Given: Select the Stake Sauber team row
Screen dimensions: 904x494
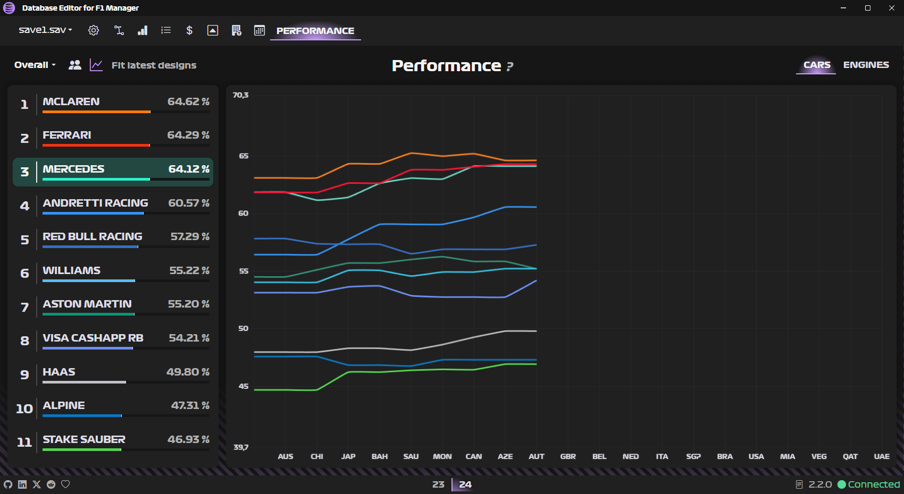Looking at the screenshot, I should click(x=113, y=442).
